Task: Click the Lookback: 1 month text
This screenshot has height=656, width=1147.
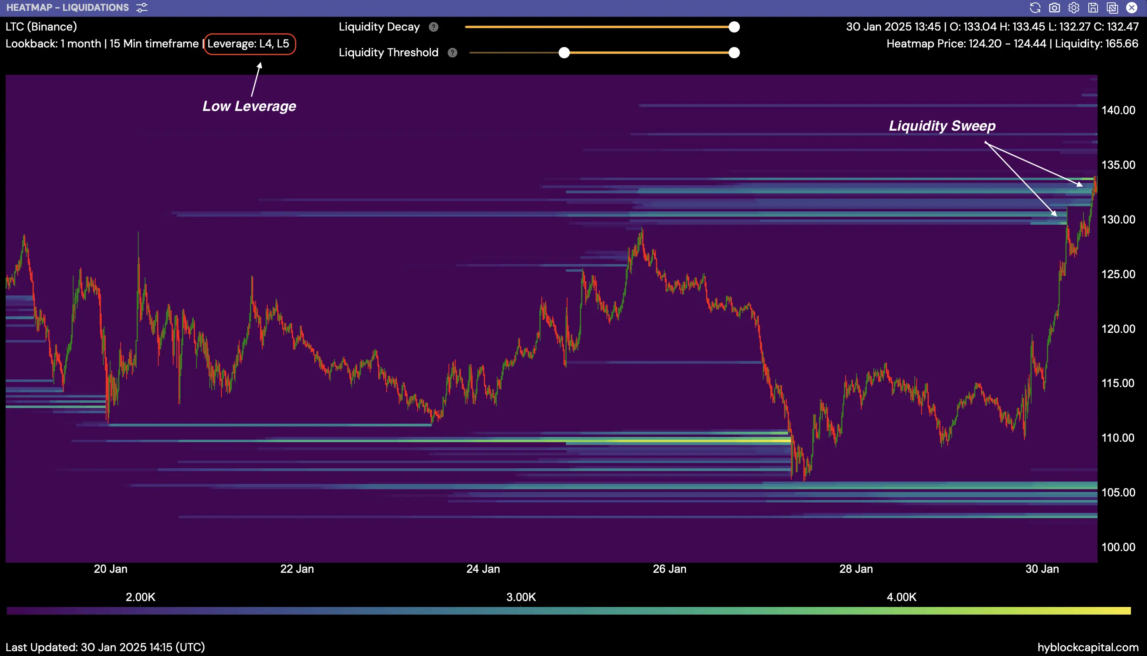Action: pyautogui.click(x=53, y=44)
